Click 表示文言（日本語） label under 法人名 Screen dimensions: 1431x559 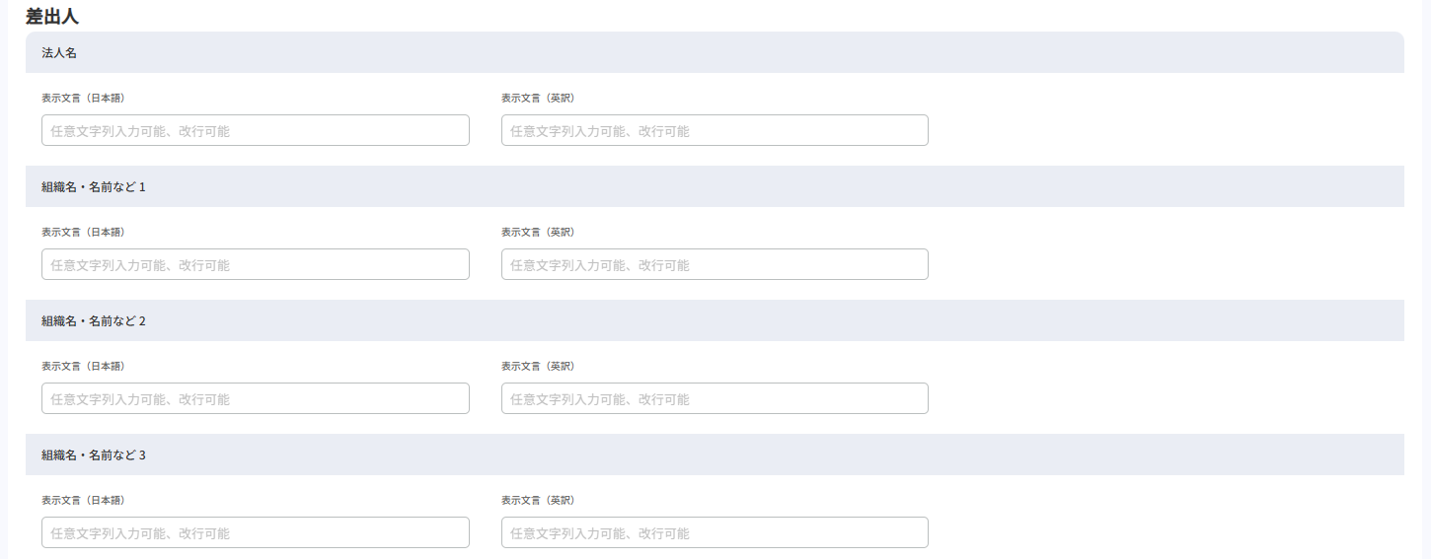[x=83, y=99]
